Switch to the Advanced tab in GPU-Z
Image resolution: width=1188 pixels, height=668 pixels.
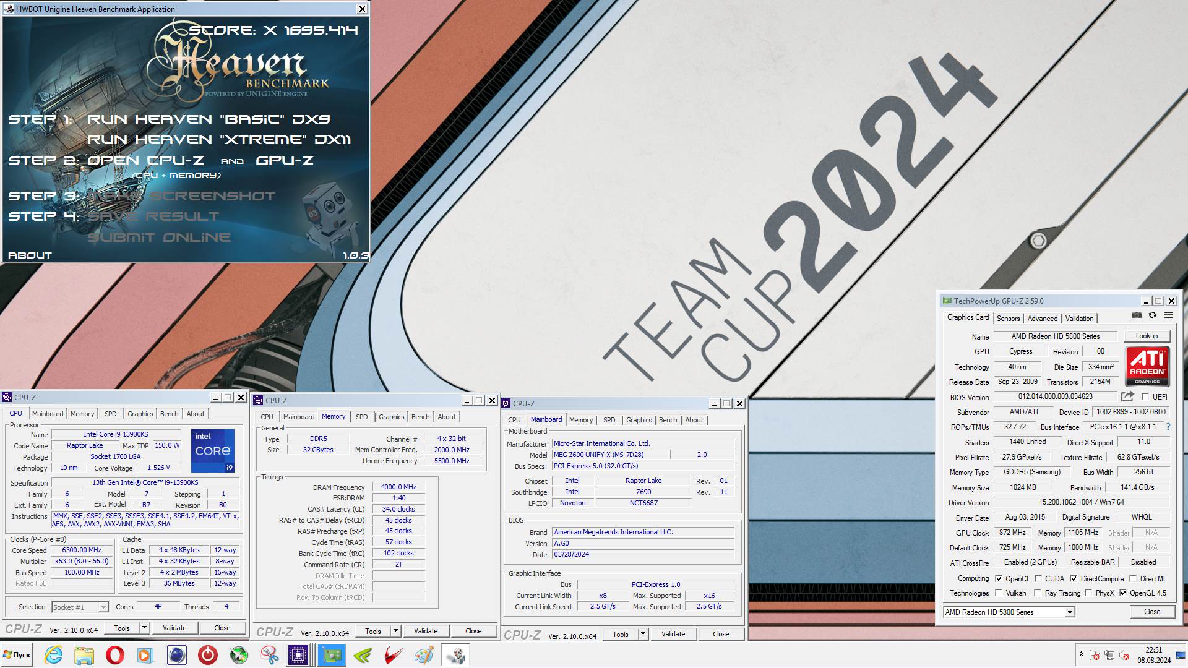pos(1043,319)
